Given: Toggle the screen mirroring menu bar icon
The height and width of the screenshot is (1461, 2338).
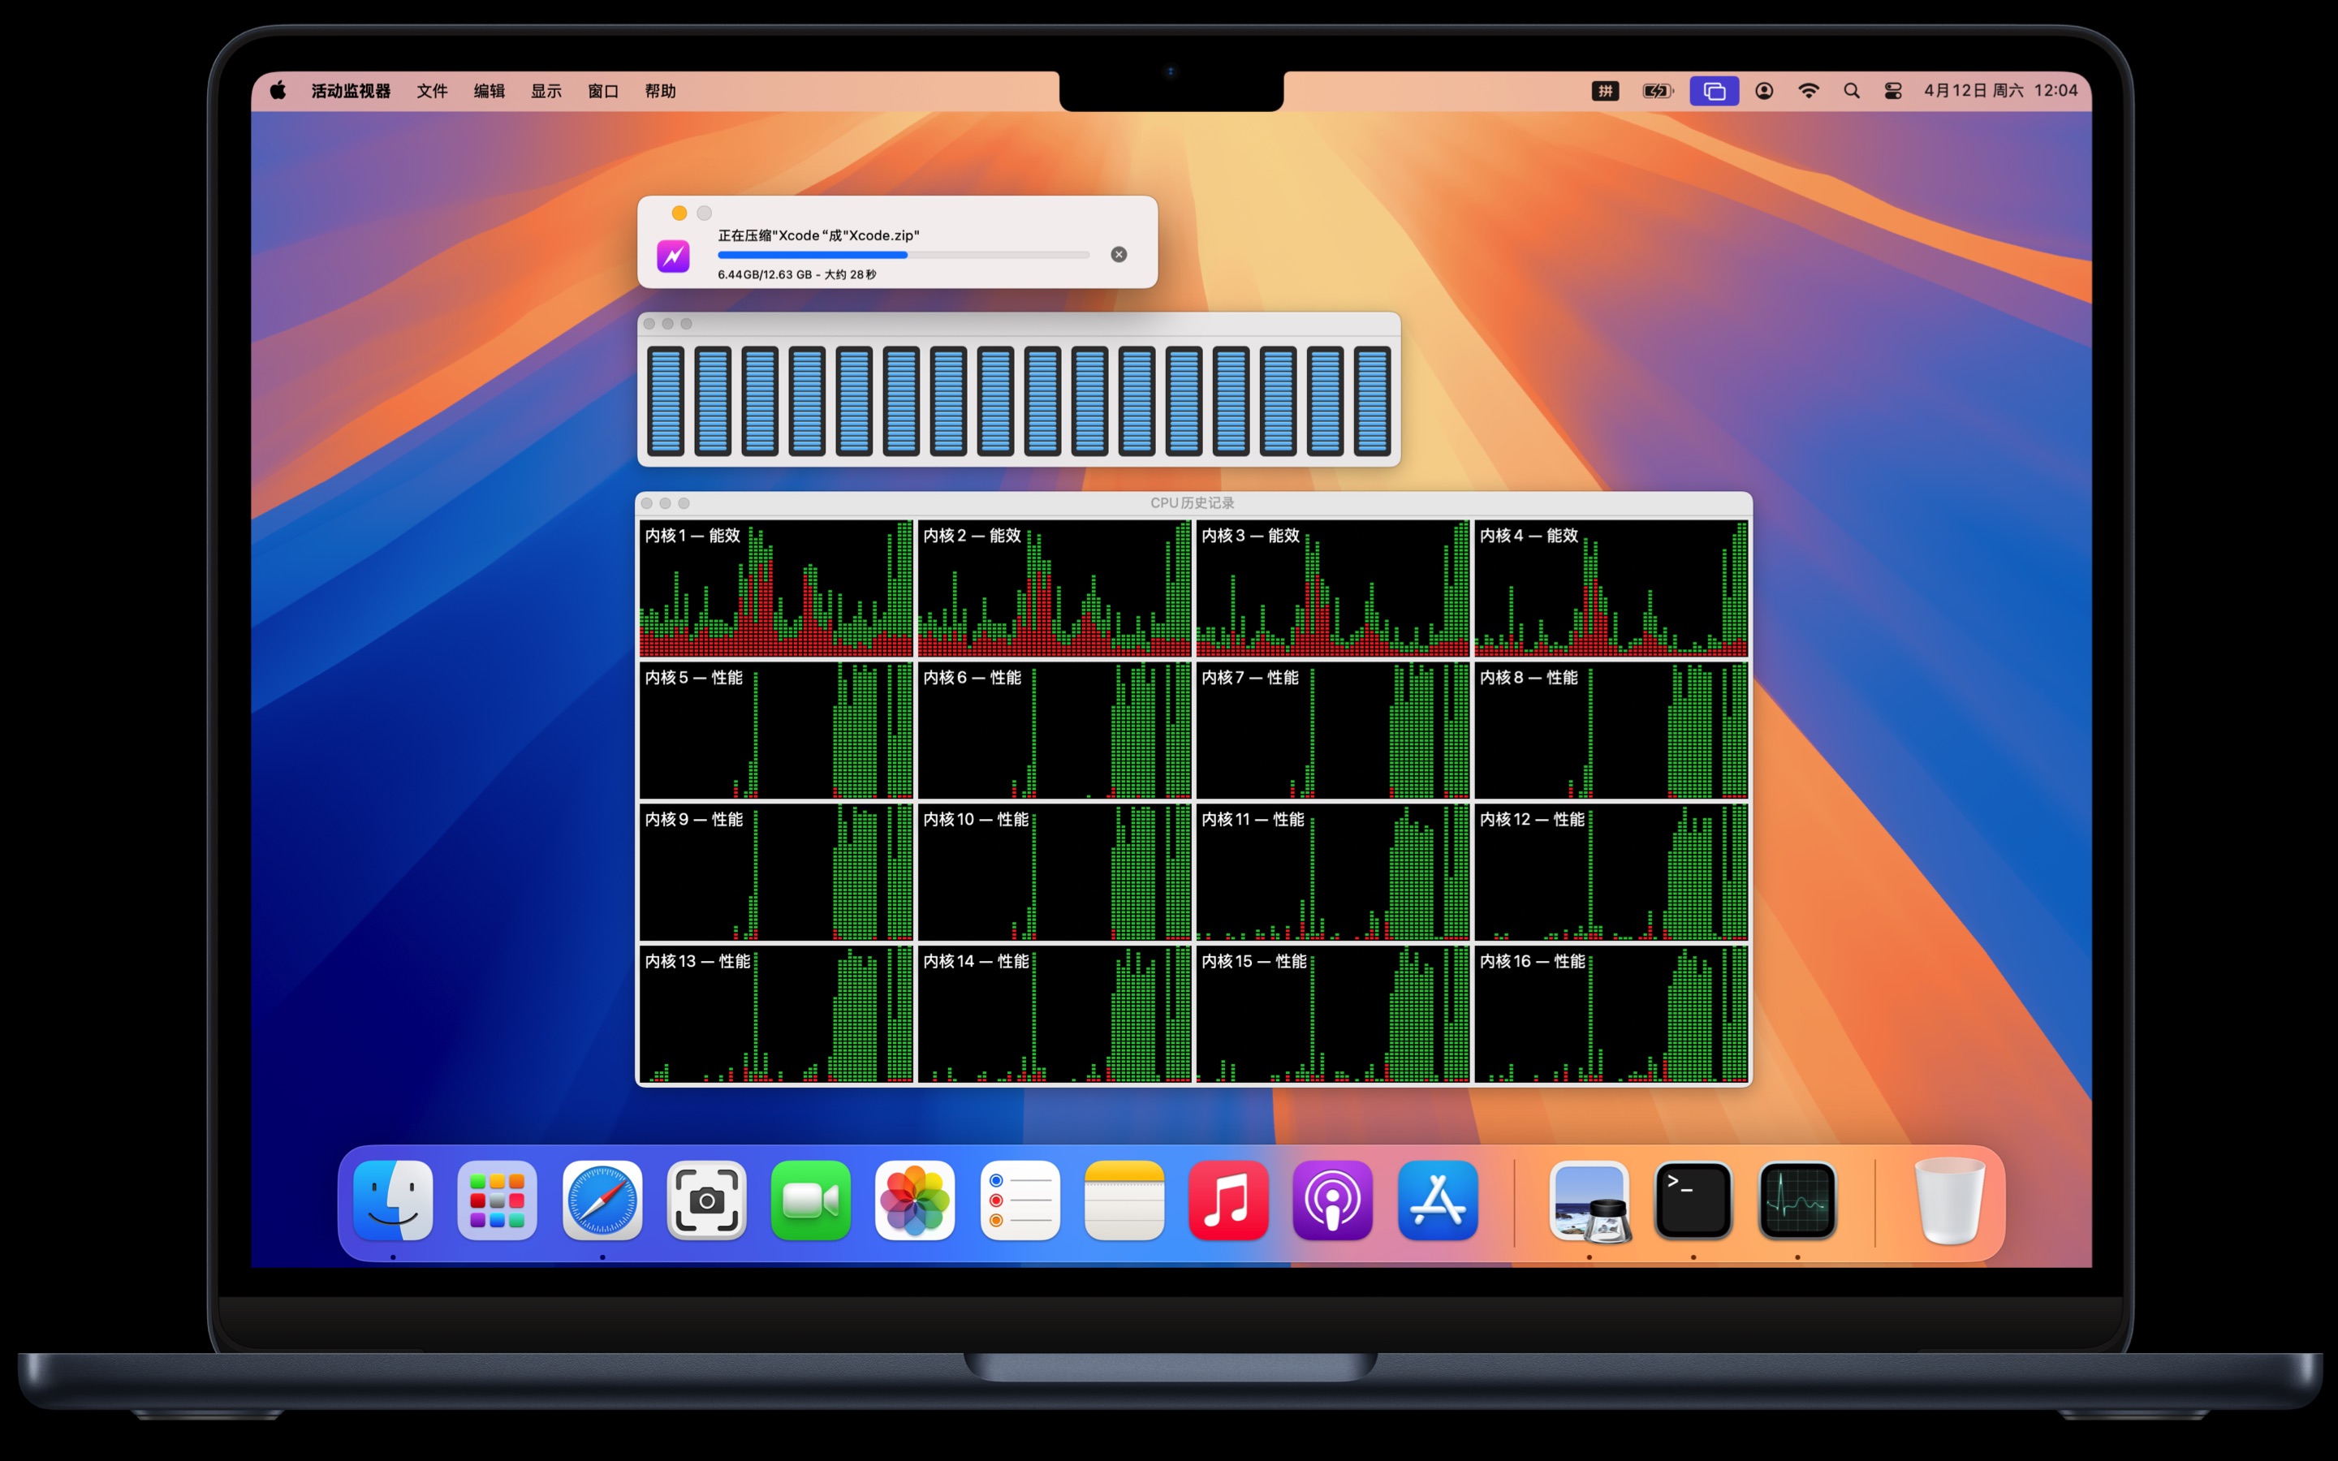Looking at the screenshot, I should coord(1714,91).
